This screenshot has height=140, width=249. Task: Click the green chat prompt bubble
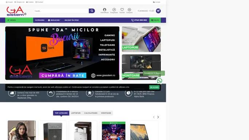[x=154, y=73]
